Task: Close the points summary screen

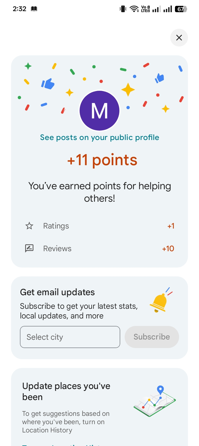Action: click(x=179, y=38)
